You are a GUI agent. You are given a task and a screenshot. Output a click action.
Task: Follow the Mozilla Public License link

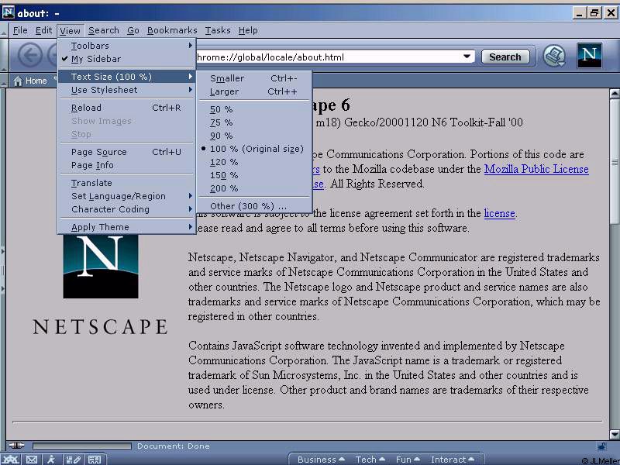tap(536, 169)
